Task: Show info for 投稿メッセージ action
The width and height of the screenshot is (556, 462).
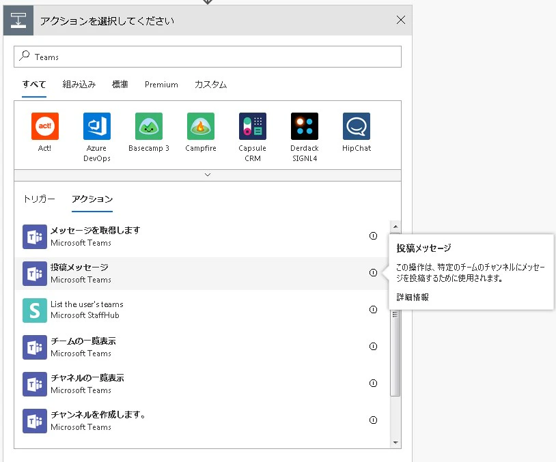Action: point(373,273)
